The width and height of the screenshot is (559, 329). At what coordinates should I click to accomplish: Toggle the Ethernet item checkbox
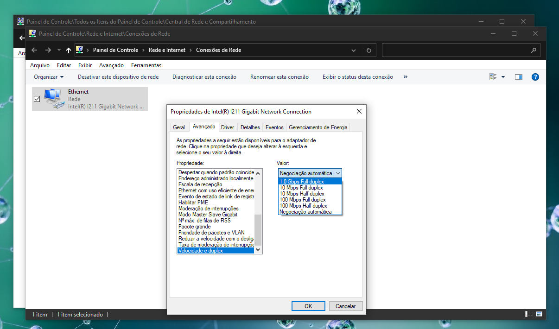click(x=37, y=99)
